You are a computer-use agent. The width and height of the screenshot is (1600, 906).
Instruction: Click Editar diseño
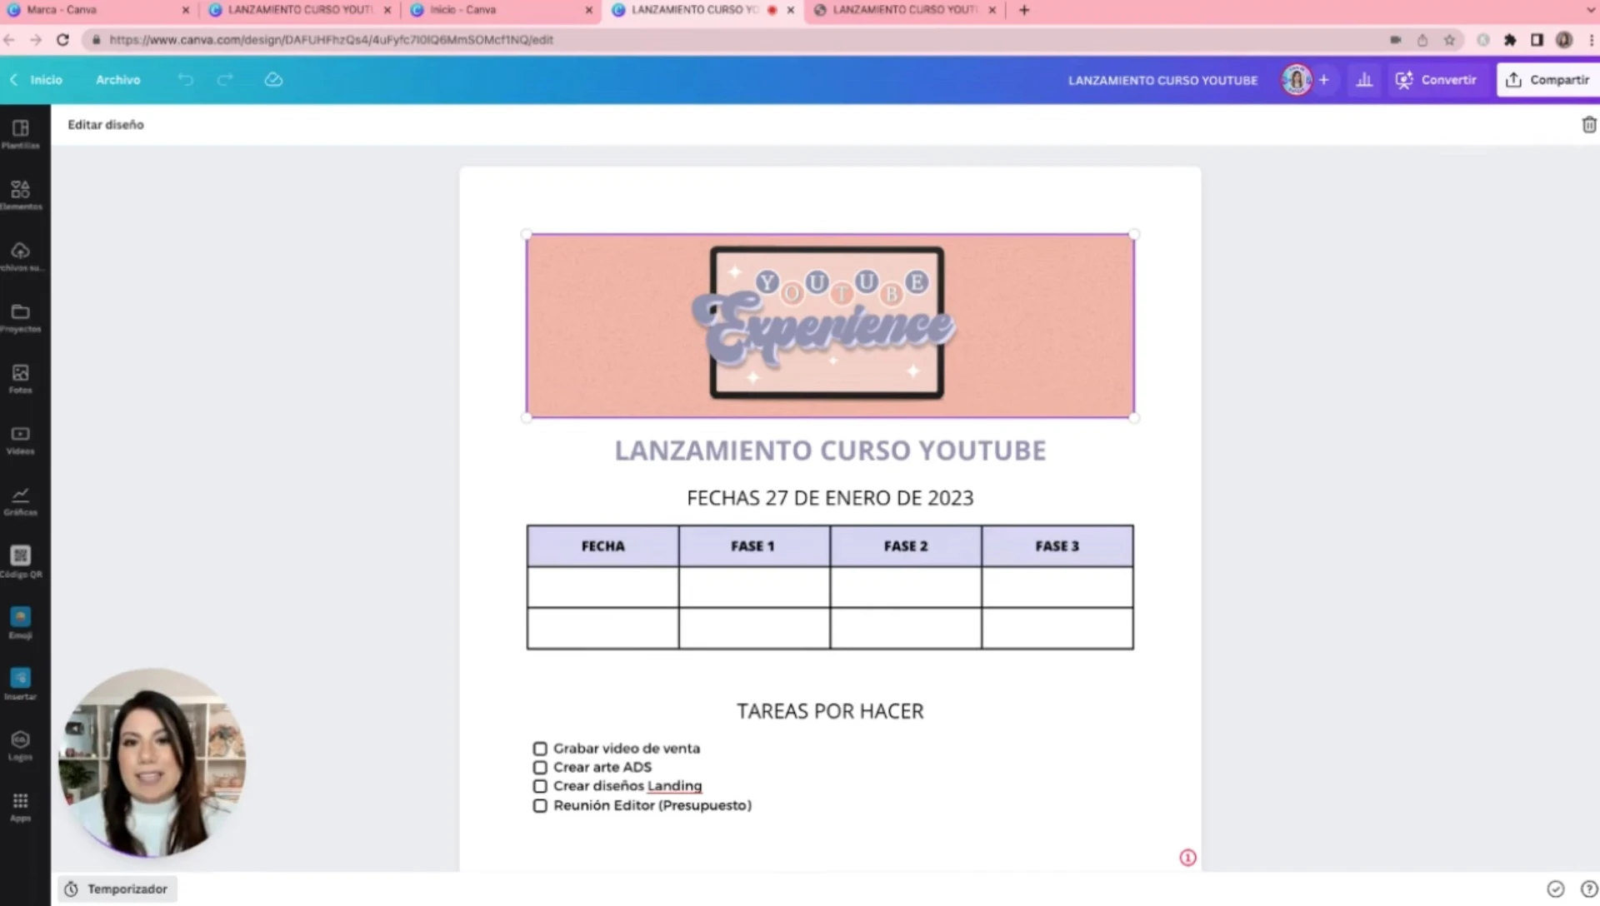point(106,125)
